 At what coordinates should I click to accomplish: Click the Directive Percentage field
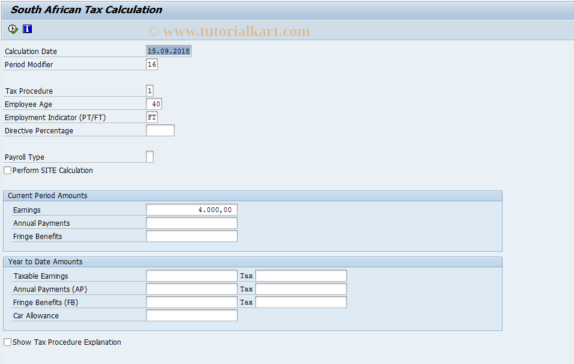pos(160,130)
